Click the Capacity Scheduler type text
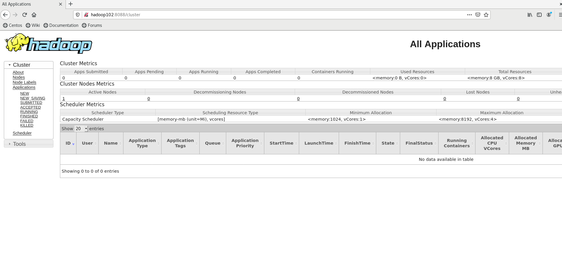The width and height of the screenshot is (562, 273). tap(83, 119)
